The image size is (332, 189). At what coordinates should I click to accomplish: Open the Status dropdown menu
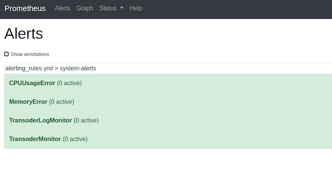[111, 8]
